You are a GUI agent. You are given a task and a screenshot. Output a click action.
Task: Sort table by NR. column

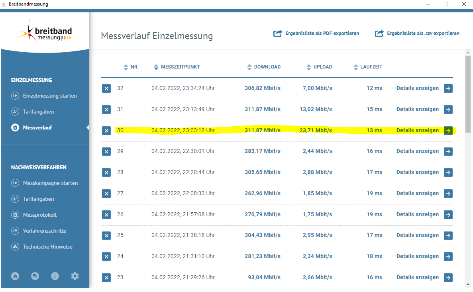(x=131, y=67)
